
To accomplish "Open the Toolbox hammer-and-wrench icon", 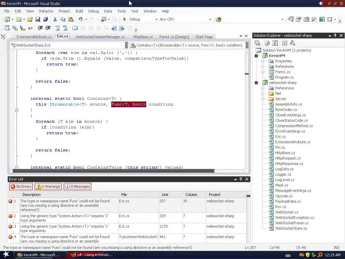I will pyautogui.click(x=314, y=19).
